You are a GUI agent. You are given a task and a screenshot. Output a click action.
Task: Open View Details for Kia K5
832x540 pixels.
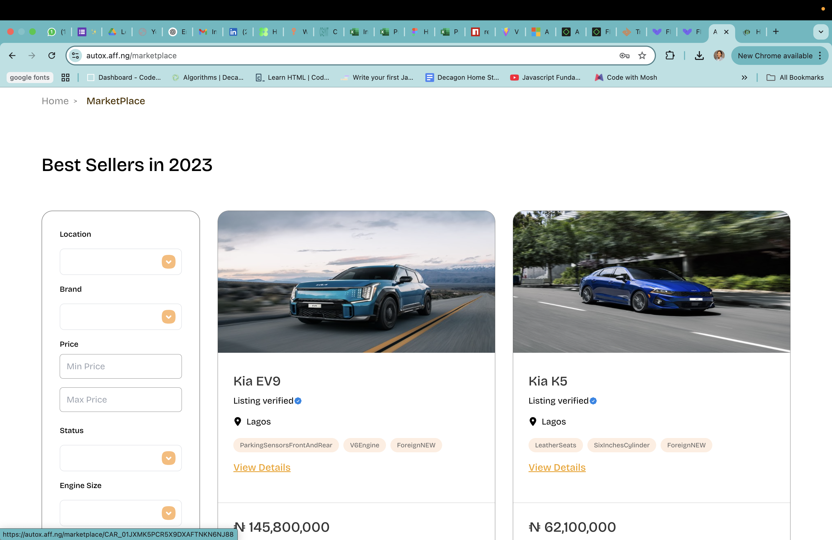(x=557, y=467)
